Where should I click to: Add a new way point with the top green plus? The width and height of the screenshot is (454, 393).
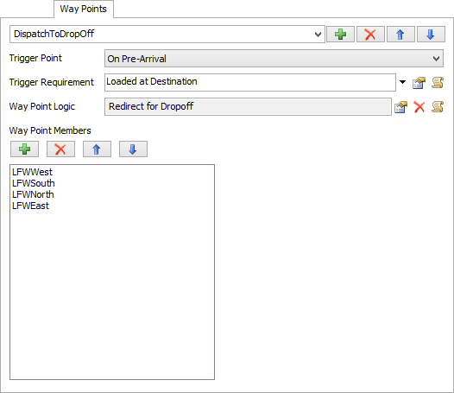[340, 35]
